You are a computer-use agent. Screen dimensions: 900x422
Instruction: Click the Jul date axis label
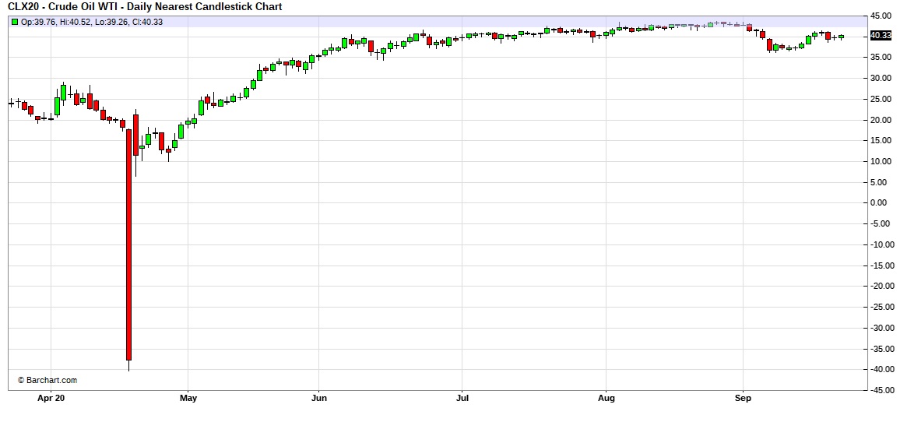pos(462,398)
